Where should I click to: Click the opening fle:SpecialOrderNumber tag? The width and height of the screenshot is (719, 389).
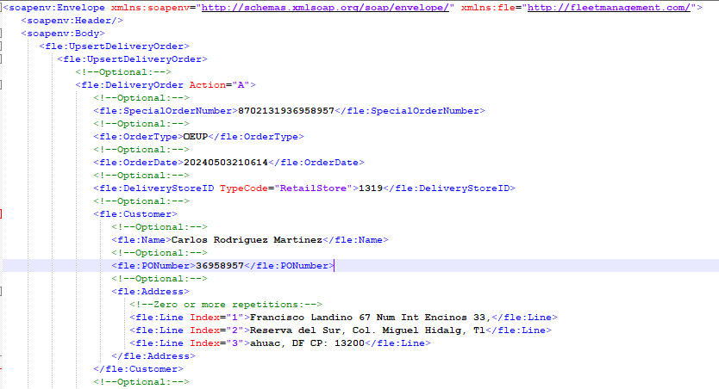pos(166,111)
